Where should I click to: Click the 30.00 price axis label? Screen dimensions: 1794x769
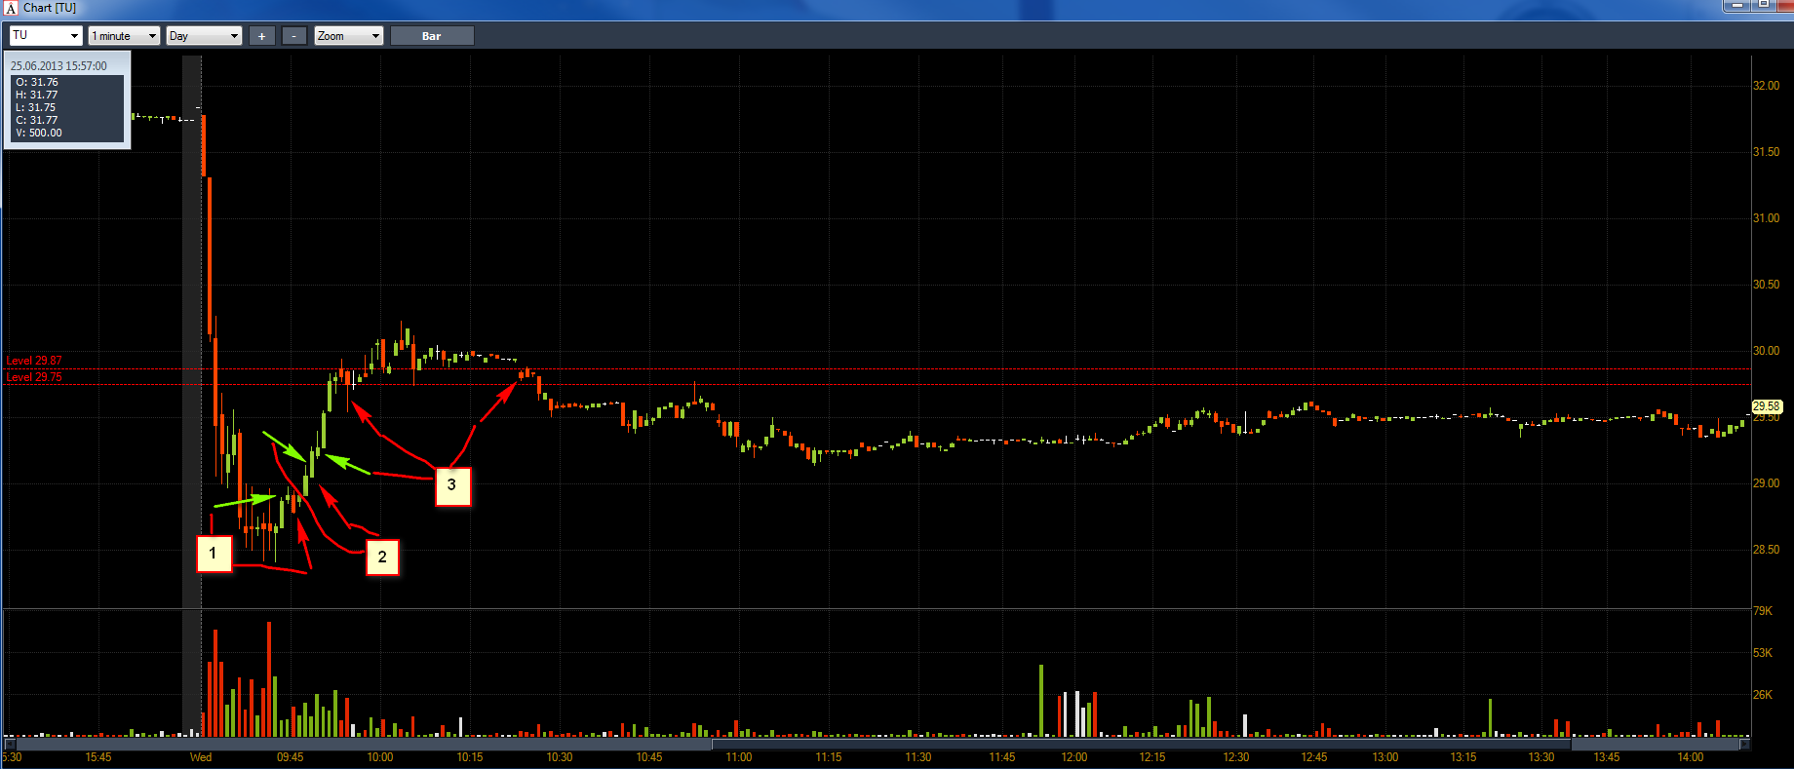[x=1766, y=351]
